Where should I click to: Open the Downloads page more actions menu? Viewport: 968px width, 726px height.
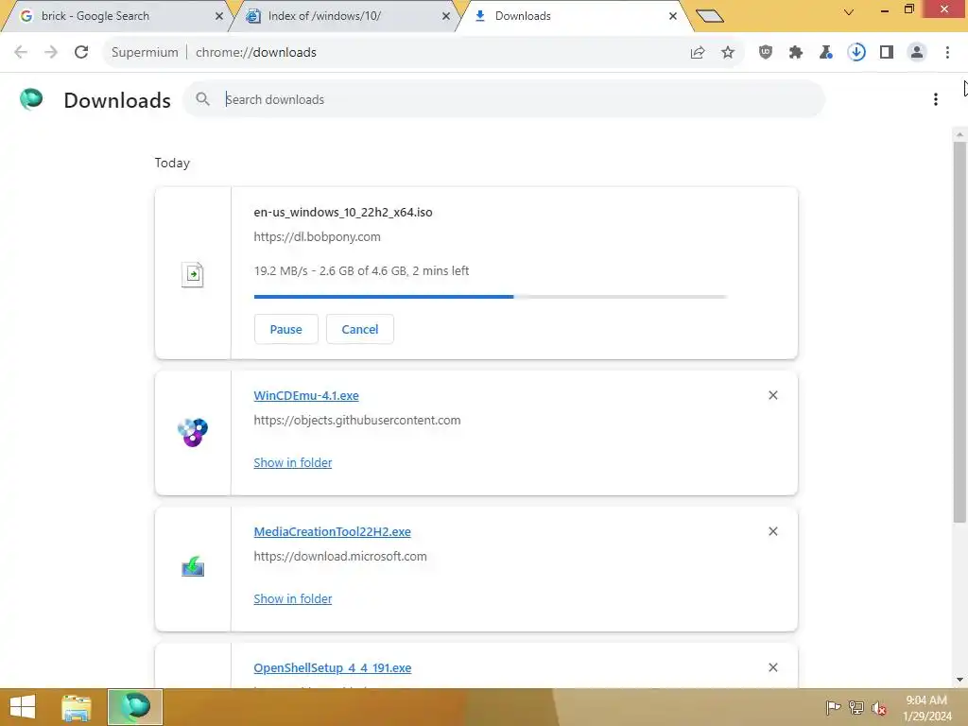coord(936,99)
